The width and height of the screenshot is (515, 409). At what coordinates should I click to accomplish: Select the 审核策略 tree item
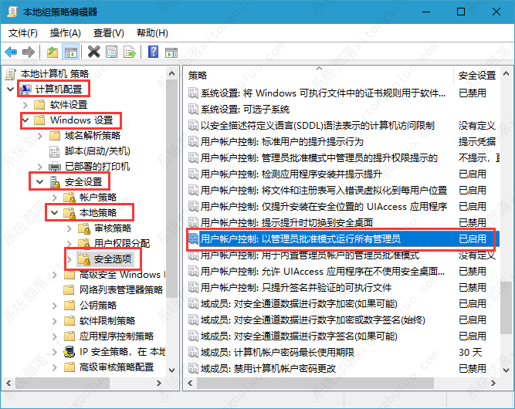tap(112, 228)
